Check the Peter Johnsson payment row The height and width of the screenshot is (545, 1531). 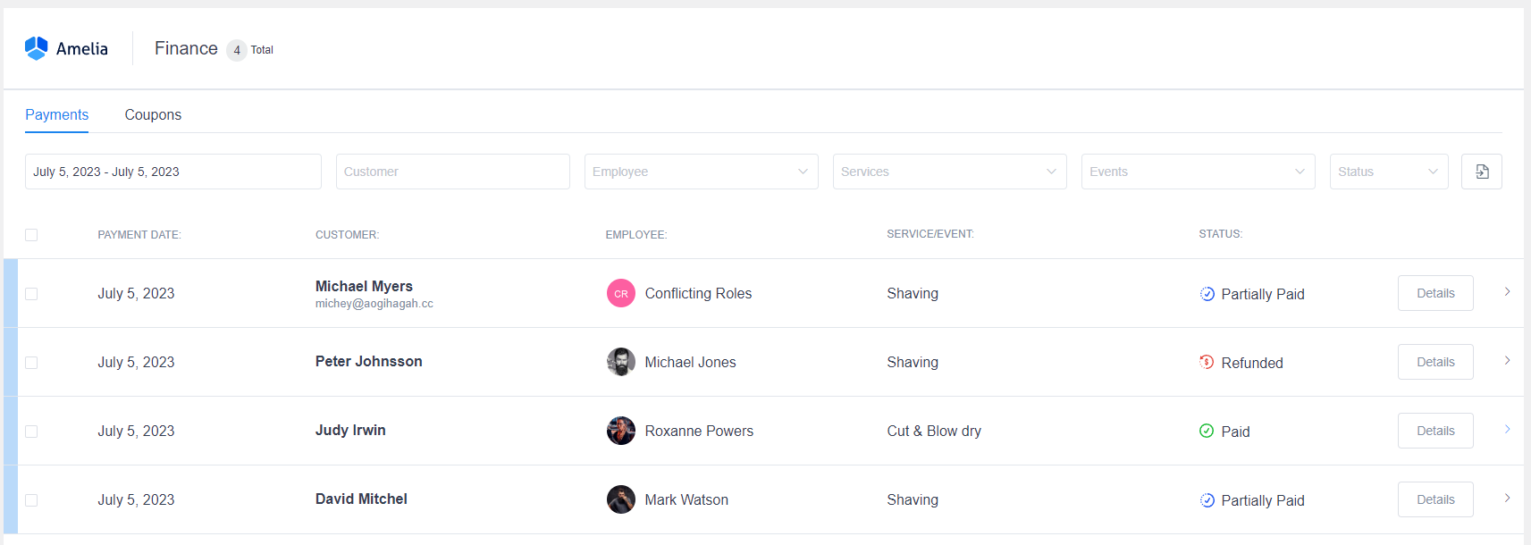click(31, 363)
